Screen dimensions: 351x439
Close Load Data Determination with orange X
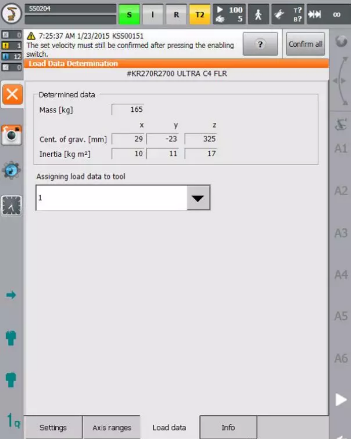(x=12, y=94)
